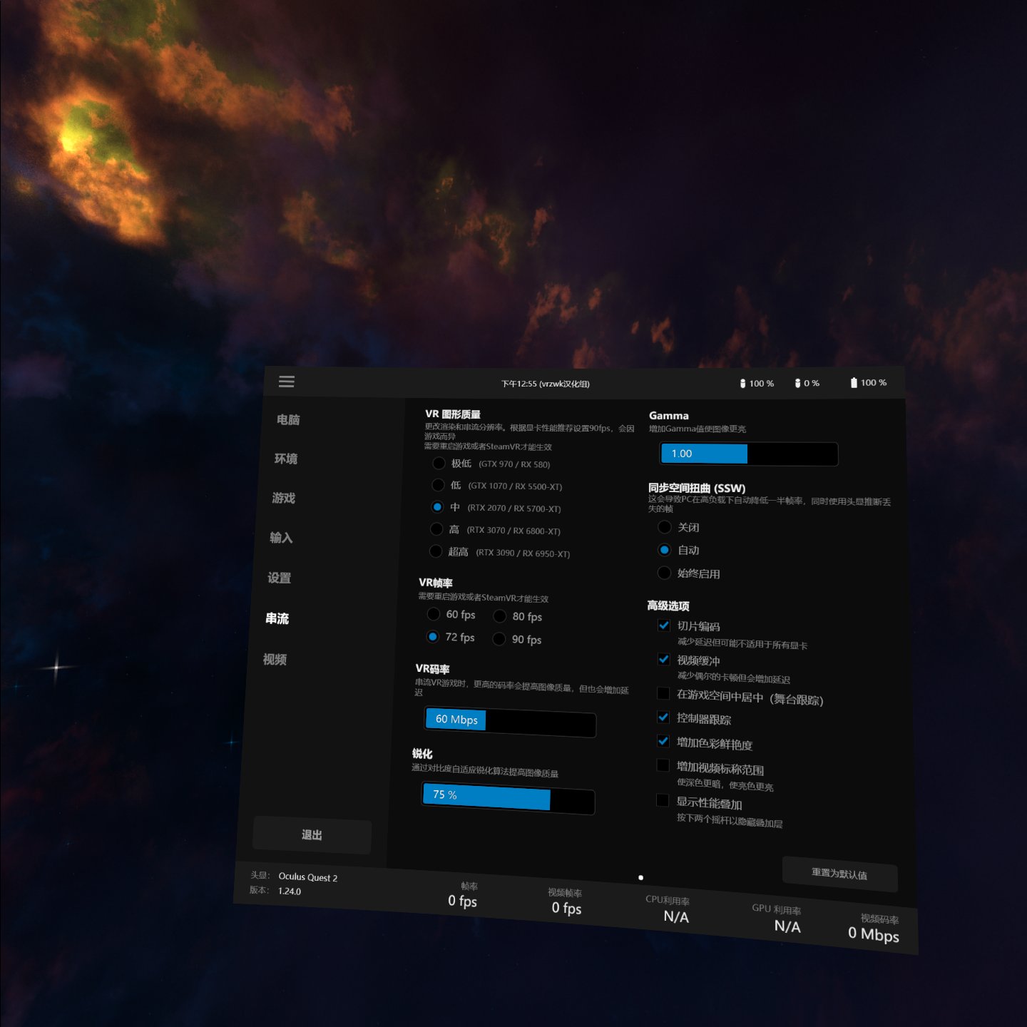Click the VR码率 60 Mbps slider
This screenshot has width=1027, height=1027.
click(x=510, y=722)
